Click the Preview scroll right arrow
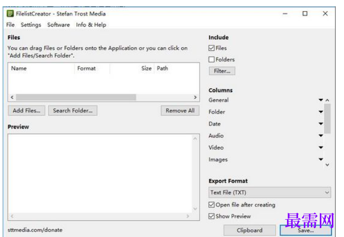Viewport: 344px width, 237px height. [x=188, y=216]
